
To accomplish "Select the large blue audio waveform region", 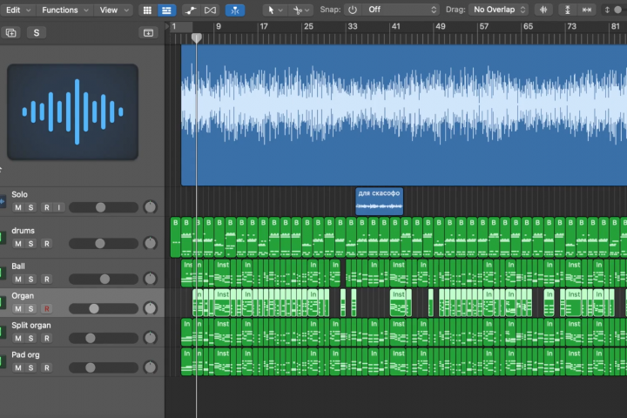I will pyautogui.click(x=404, y=115).
